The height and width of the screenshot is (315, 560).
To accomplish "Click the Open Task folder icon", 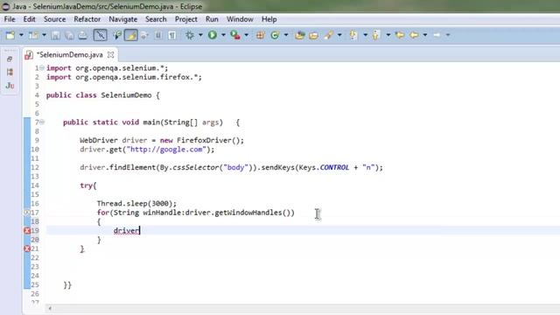I will pyautogui.click(x=313, y=35).
